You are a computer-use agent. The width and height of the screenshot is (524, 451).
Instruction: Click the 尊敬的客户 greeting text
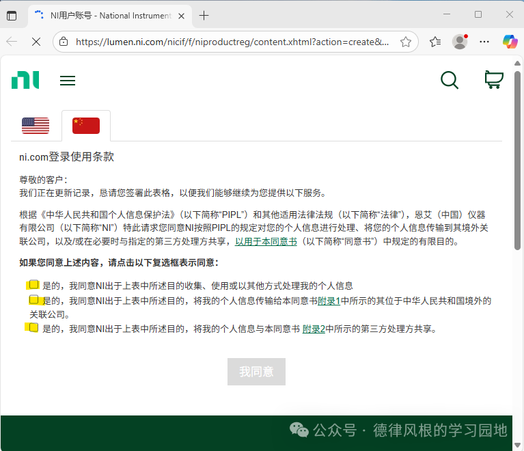(43, 180)
